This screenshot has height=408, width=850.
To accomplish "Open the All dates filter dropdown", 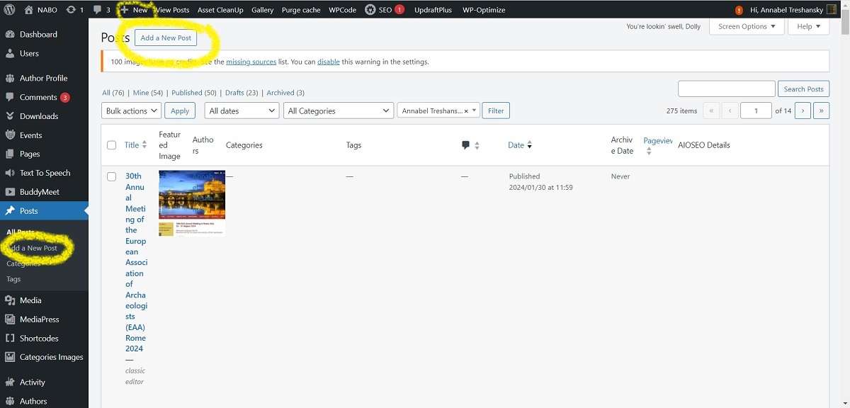I will tap(242, 110).
